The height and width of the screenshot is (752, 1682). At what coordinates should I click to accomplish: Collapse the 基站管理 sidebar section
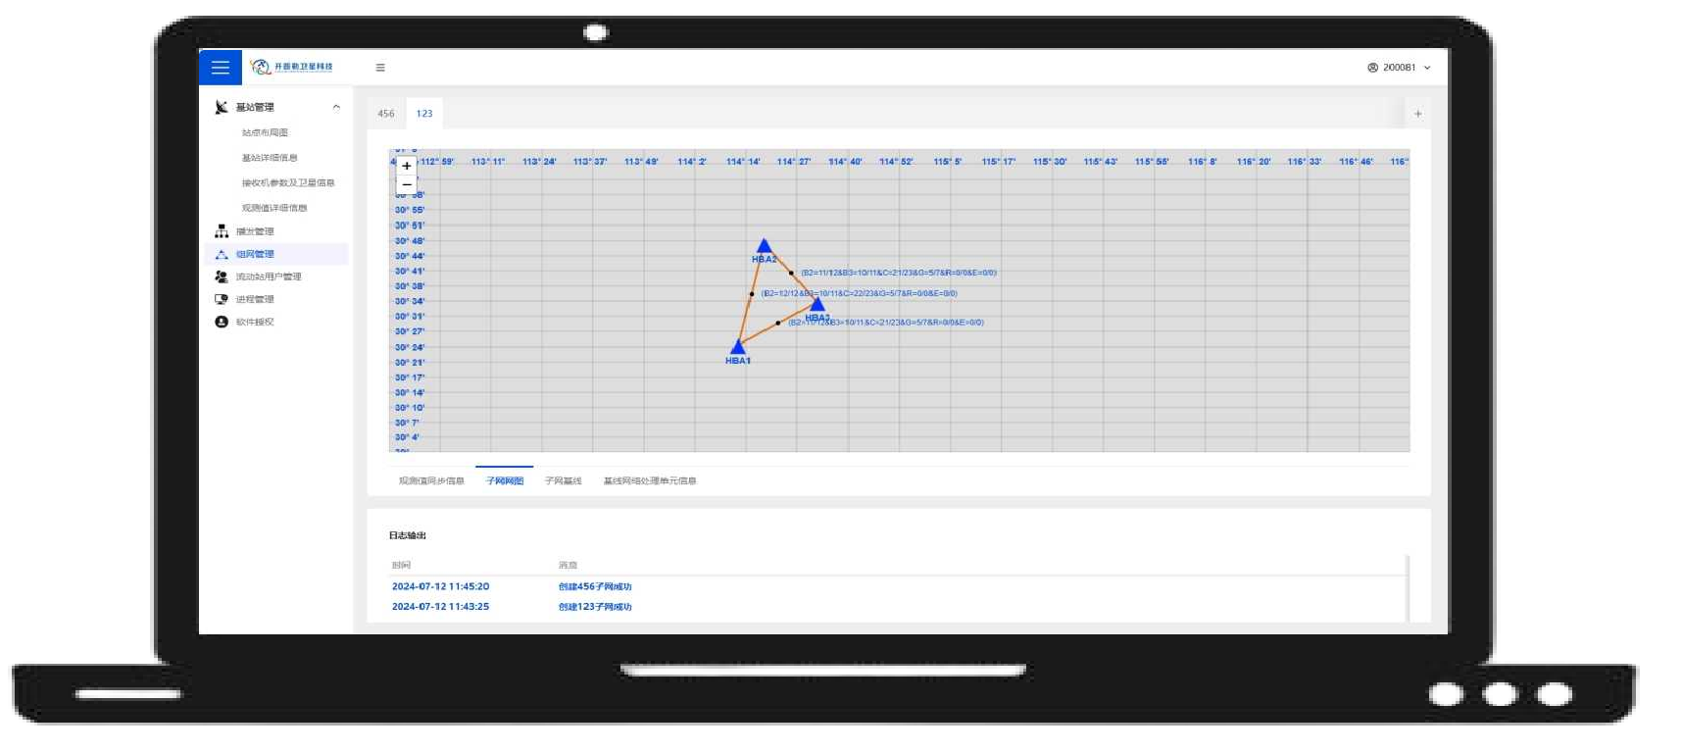[x=336, y=107]
